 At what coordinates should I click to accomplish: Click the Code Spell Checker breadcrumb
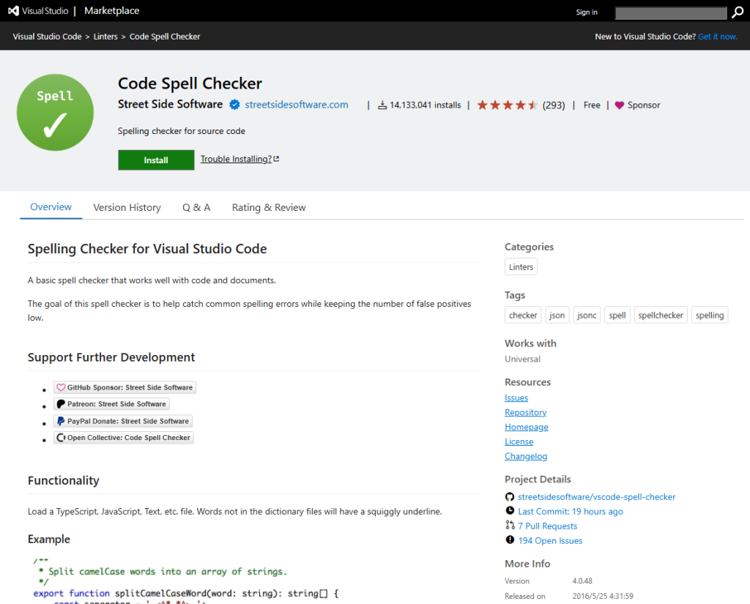tap(165, 37)
